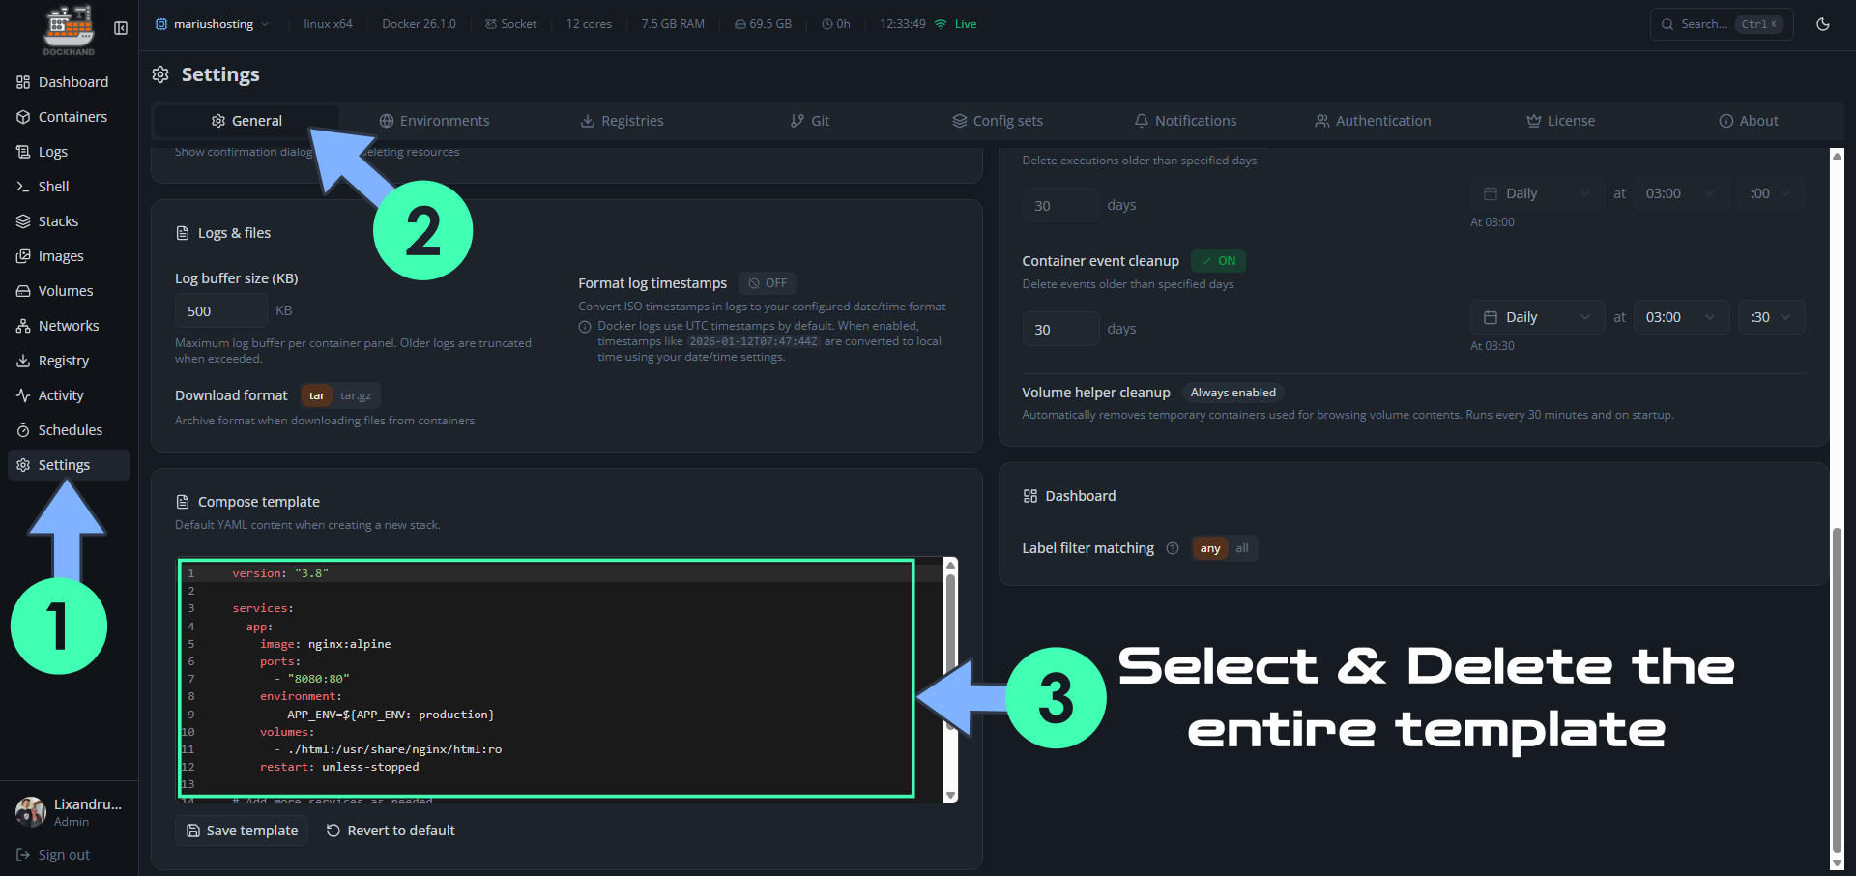
Task: Open mariushosting environment dropdown
Action: [213, 24]
